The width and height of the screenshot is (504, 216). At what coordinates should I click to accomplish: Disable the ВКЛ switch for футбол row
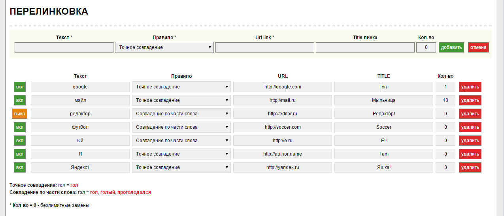(20, 127)
